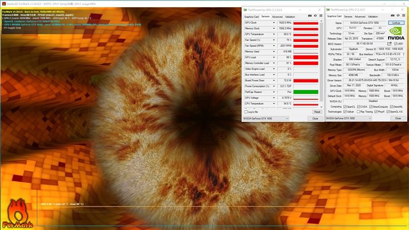
Task: Click scroll-up arrow of Sensors list scrollbar
Action: tap(321, 21)
